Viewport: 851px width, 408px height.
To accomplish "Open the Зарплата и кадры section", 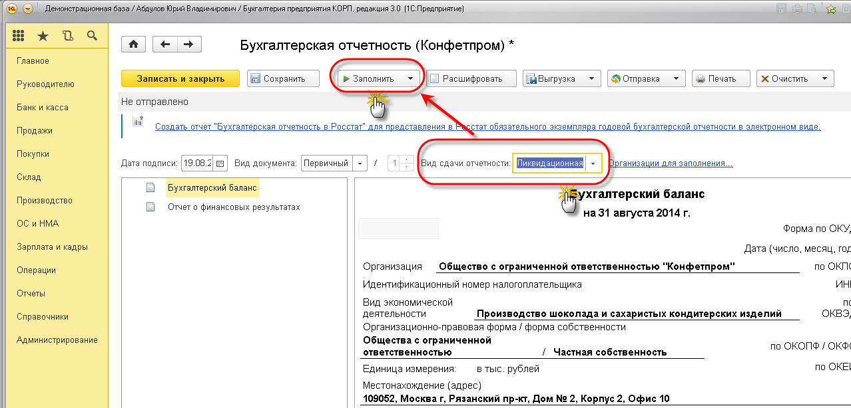I will click(x=52, y=247).
